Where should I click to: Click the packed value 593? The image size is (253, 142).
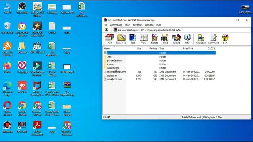[x=155, y=79]
